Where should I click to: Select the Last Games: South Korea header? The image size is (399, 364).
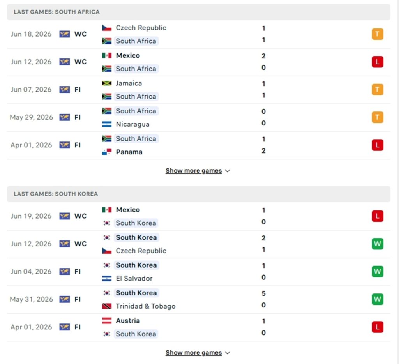click(x=198, y=194)
